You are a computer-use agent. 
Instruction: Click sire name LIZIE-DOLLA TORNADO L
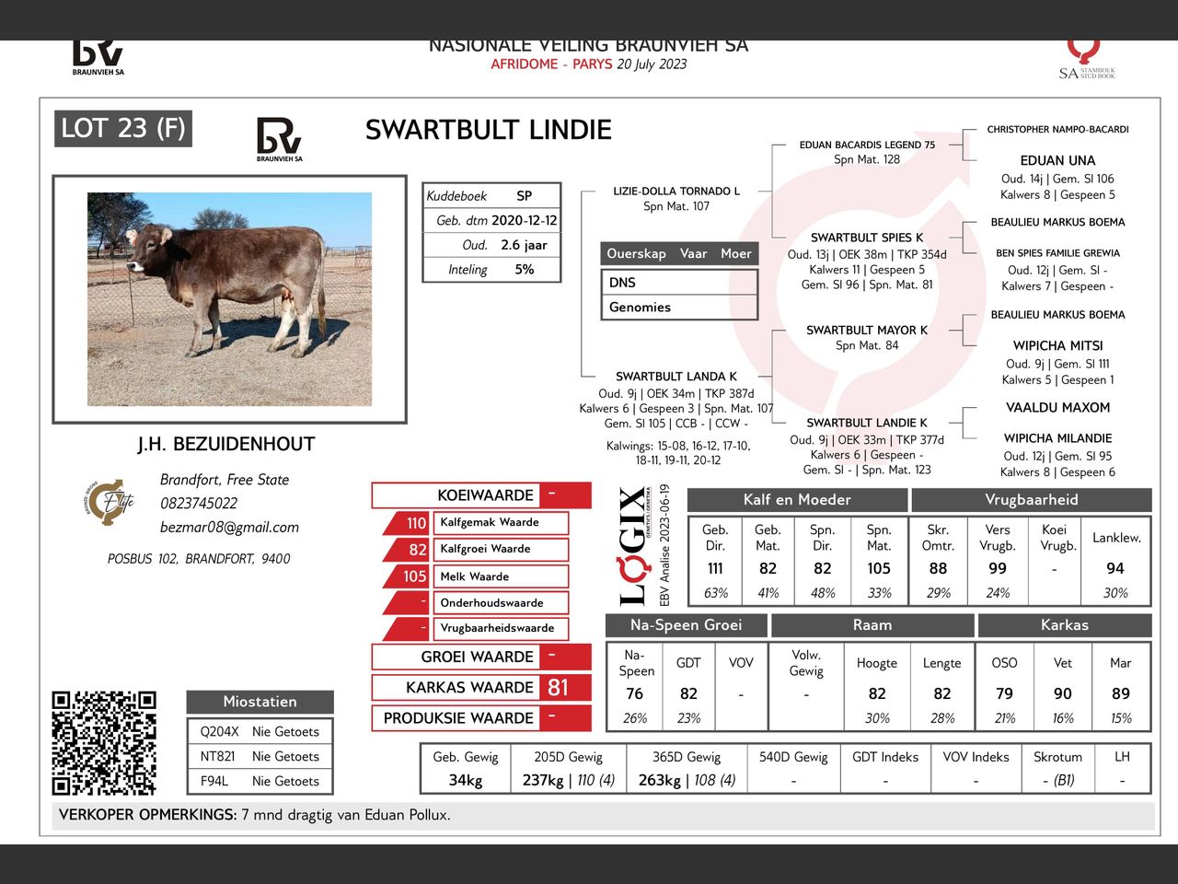(676, 192)
